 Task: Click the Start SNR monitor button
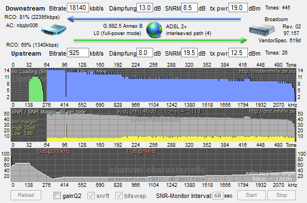tap(251, 195)
